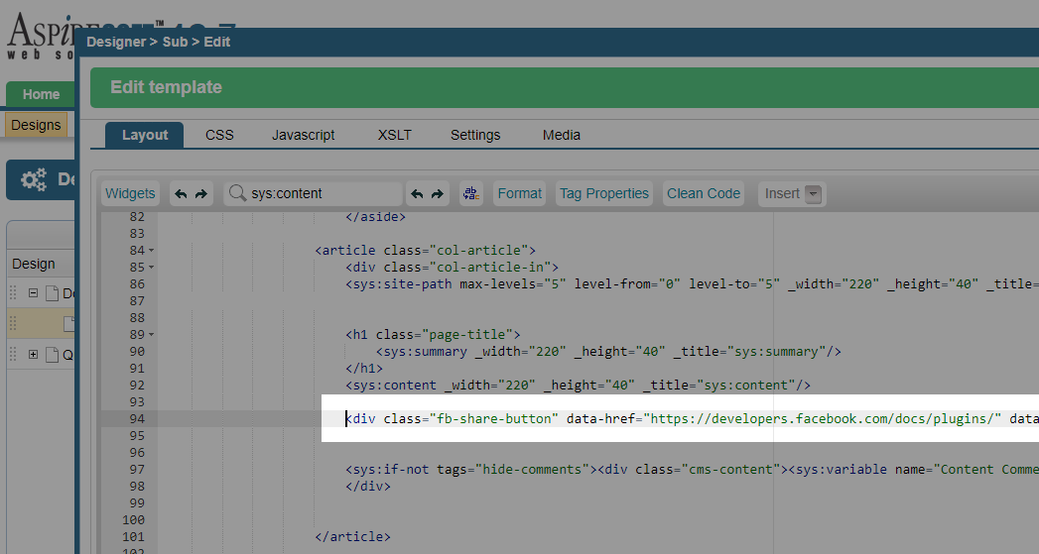Focus the sys:content search field
The width and height of the screenshot is (1039, 554).
click(x=313, y=194)
